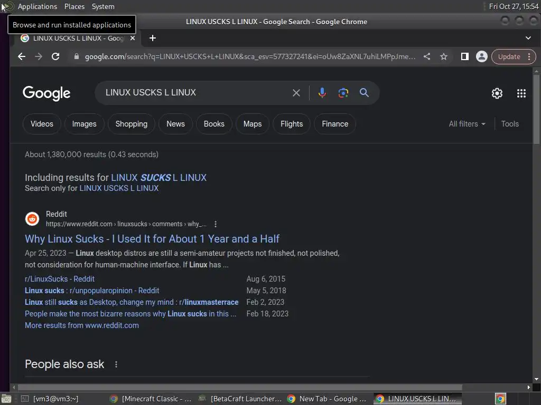Image resolution: width=541 pixels, height=405 pixels.
Task: Select the Books filter chip
Action: (x=214, y=124)
